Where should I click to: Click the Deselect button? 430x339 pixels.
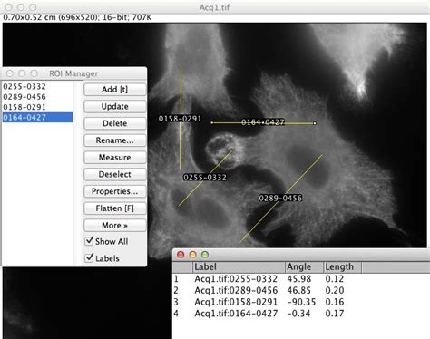coord(115,174)
